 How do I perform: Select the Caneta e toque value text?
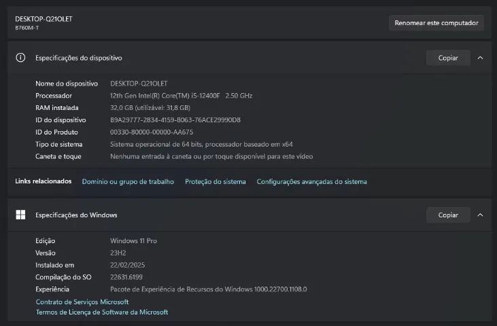[211, 156]
